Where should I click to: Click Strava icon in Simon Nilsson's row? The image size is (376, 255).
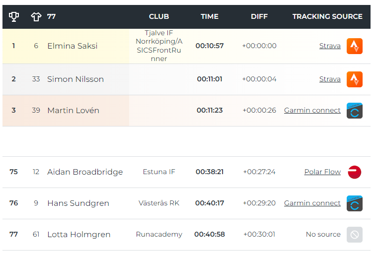pyautogui.click(x=355, y=79)
